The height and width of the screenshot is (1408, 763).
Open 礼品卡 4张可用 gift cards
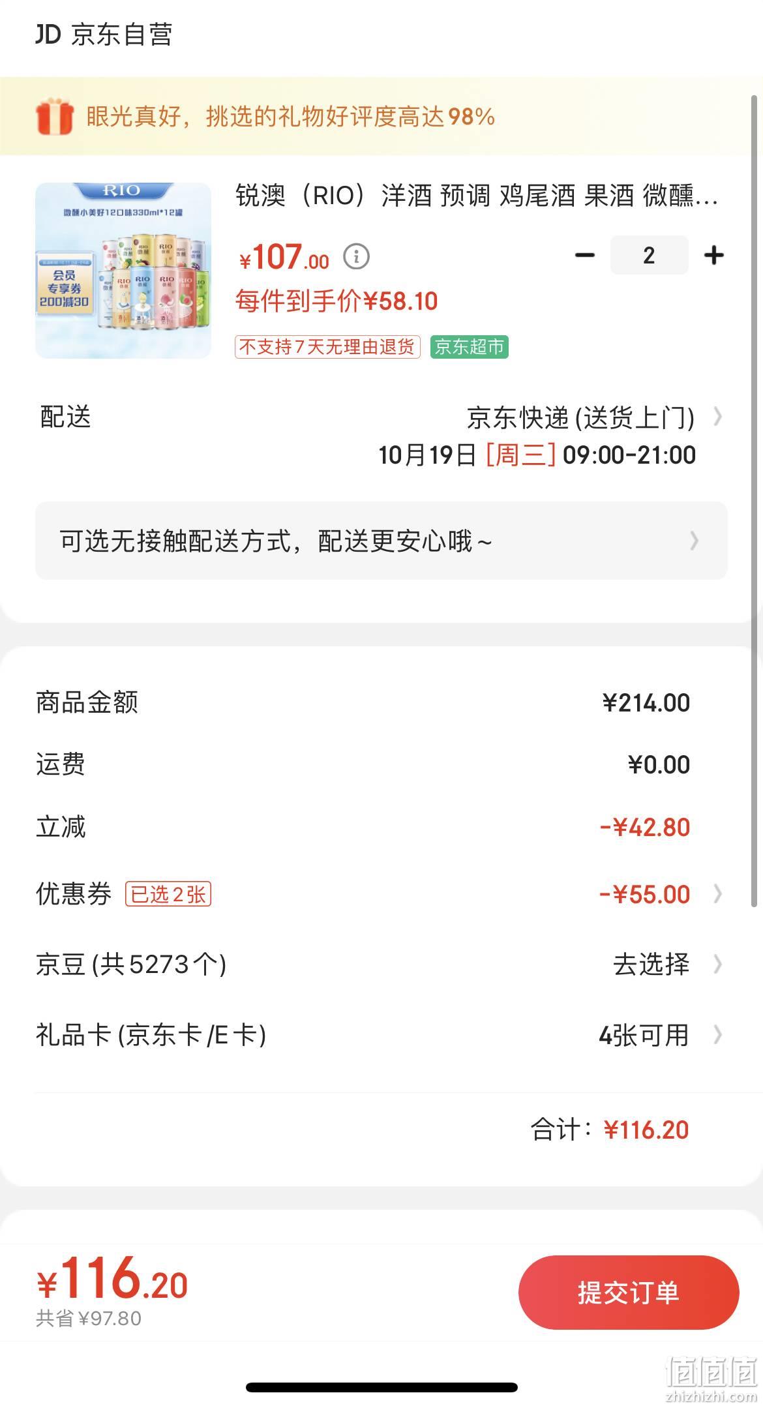click(x=661, y=1034)
